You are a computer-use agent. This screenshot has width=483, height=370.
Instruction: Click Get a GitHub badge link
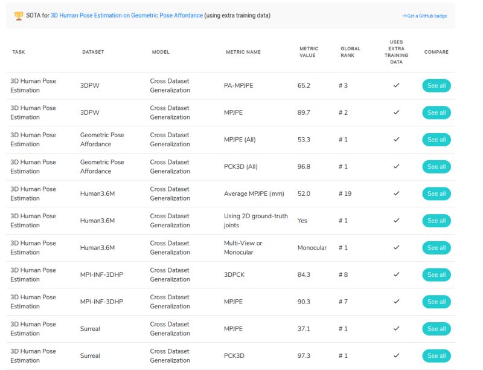(x=424, y=16)
